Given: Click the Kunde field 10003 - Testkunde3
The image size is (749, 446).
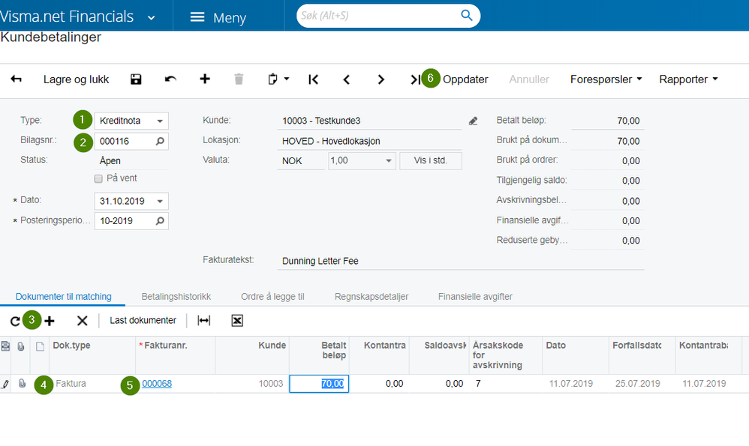Looking at the screenshot, I should pos(369,121).
